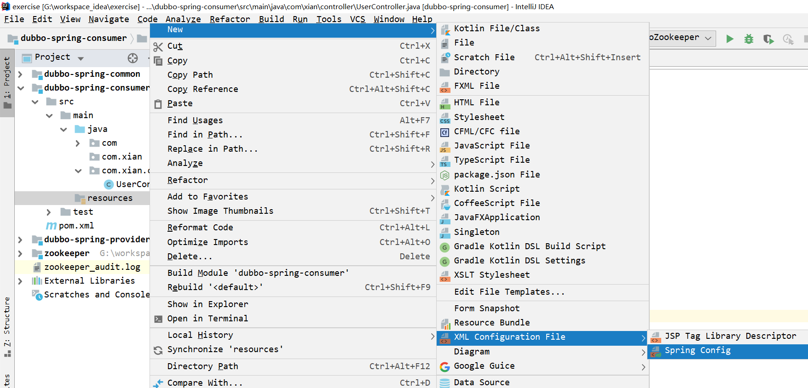The height and width of the screenshot is (388, 808).
Task: Click the Cut scissors icon
Action: pos(158,46)
